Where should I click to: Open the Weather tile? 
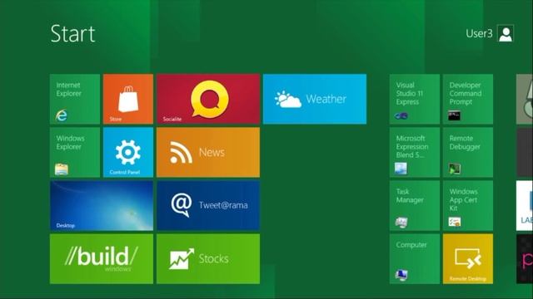coord(315,99)
